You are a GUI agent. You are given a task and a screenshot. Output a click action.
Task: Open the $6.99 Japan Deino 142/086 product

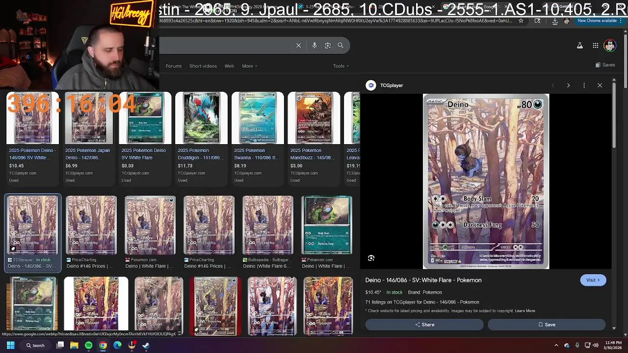(x=89, y=138)
